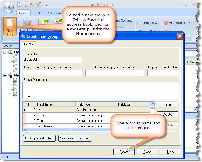Click the Insert button in the dialog
Image resolution: width=202 pixels, height=162 pixels.
click(x=167, y=105)
